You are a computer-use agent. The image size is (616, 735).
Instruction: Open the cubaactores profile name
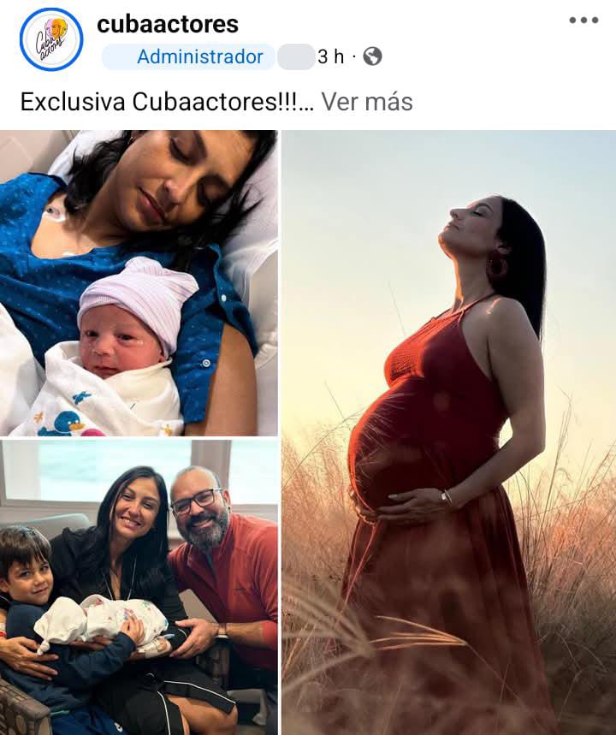(x=168, y=24)
